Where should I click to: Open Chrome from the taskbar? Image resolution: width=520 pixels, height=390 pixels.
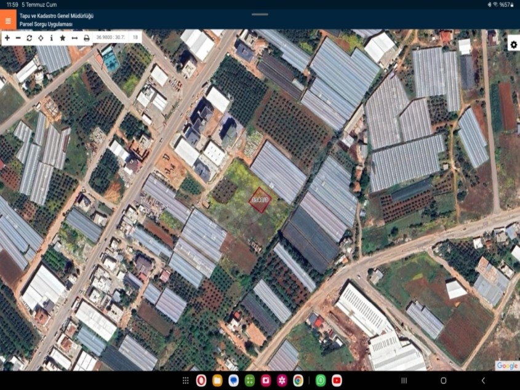pos(298,381)
